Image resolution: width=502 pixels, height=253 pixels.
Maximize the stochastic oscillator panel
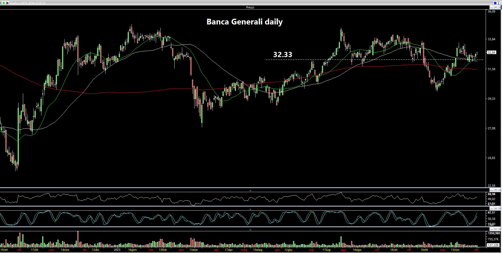click(496, 209)
